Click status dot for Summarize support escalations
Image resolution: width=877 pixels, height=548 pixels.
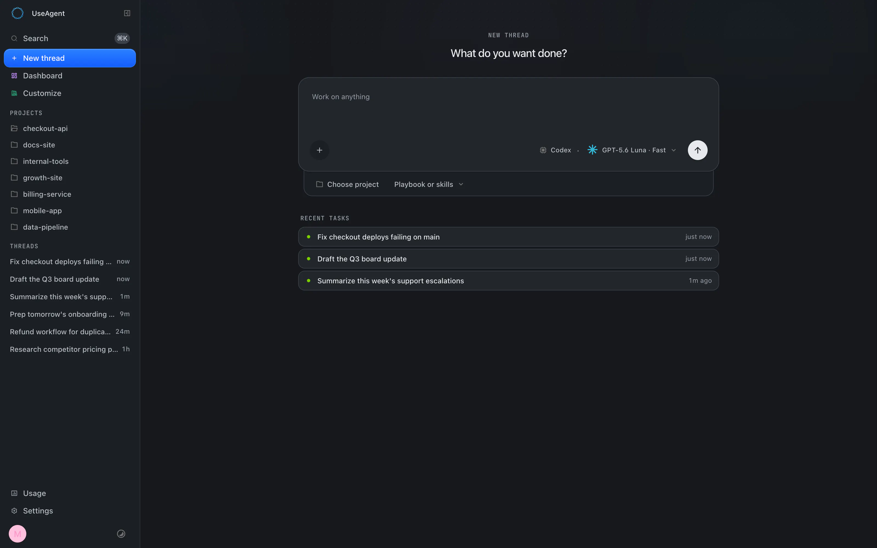pos(308,281)
